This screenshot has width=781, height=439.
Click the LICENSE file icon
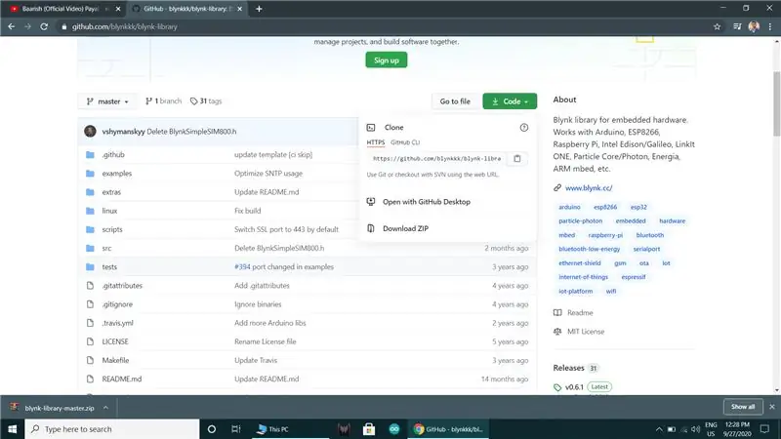(90, 341)
